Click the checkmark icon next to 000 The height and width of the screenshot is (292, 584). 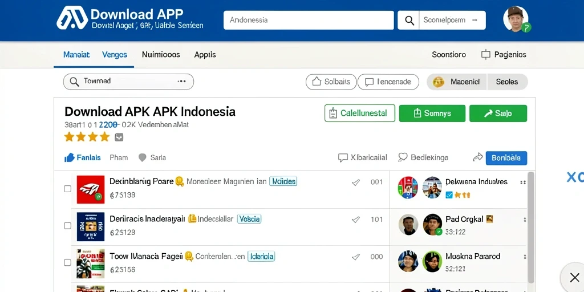coord(356,257)
